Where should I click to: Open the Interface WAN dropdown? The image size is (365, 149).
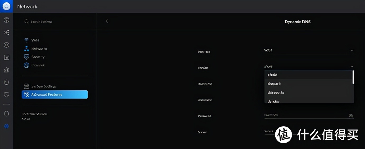(309, 50)
